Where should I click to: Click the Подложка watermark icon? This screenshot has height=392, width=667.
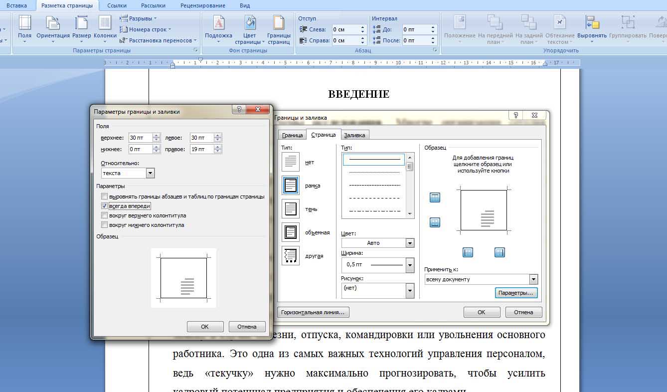coord(218,23)
